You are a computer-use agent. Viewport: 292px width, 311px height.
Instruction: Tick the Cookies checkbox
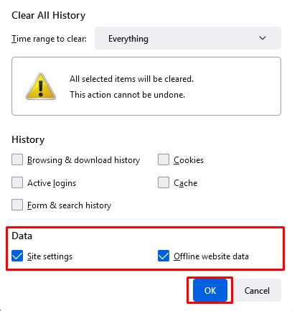[164, 159]
